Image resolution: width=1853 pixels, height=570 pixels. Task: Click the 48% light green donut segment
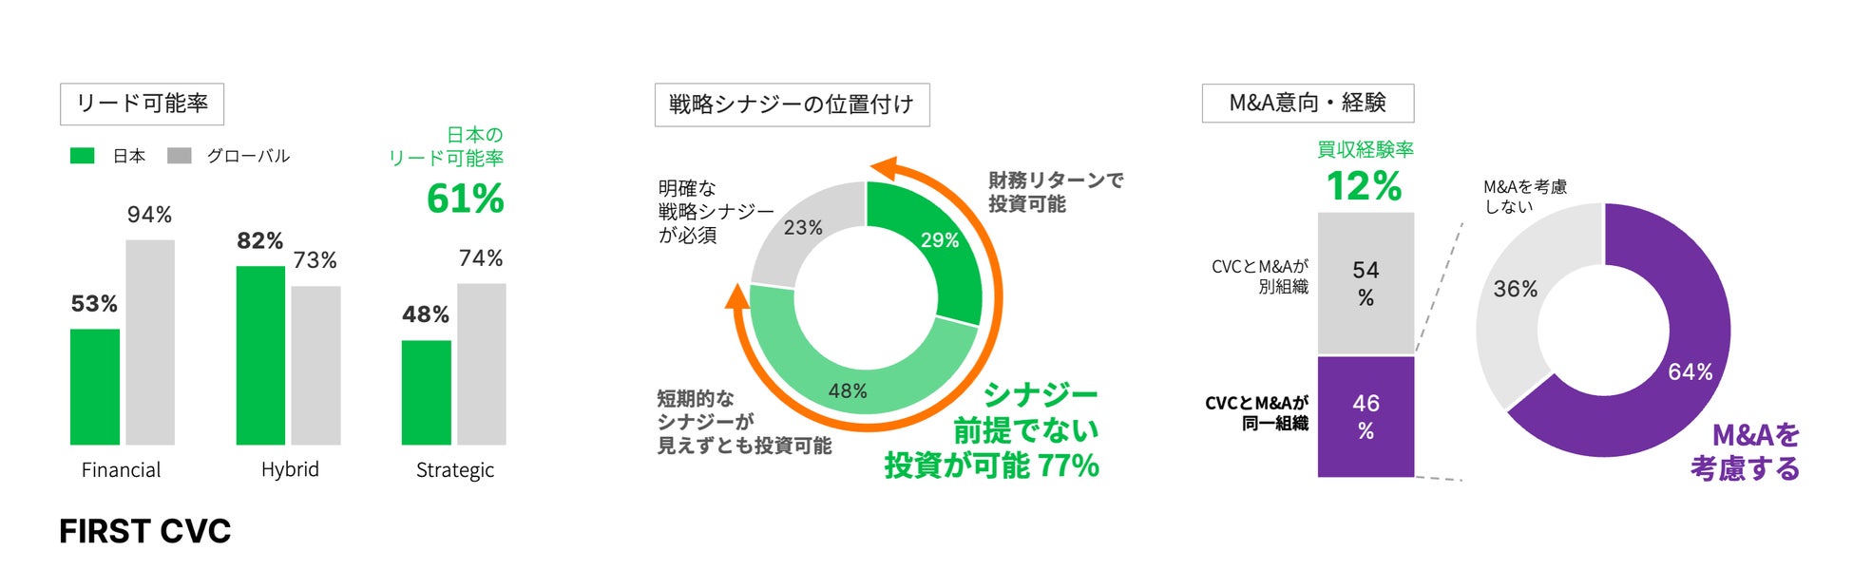849,380
